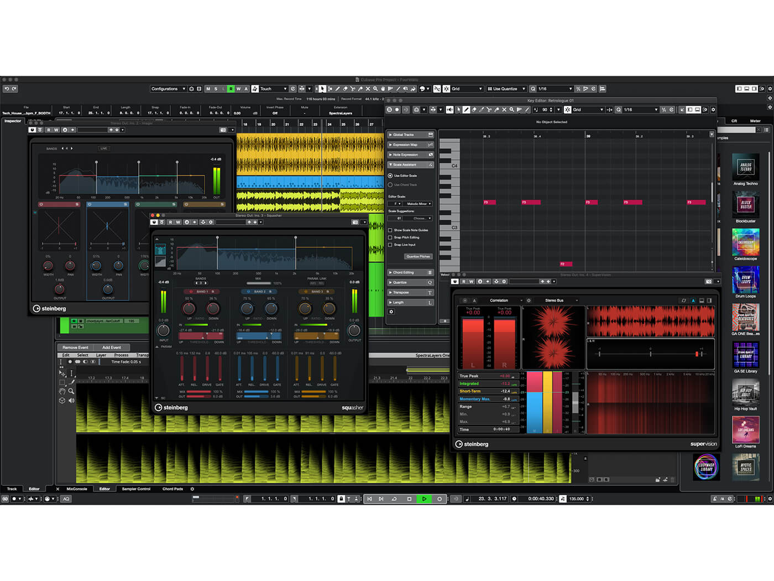The height and width of the screenshot is (581, 774).
Task: Check Show Scale Note Guides
Action: tap(390, 230)
